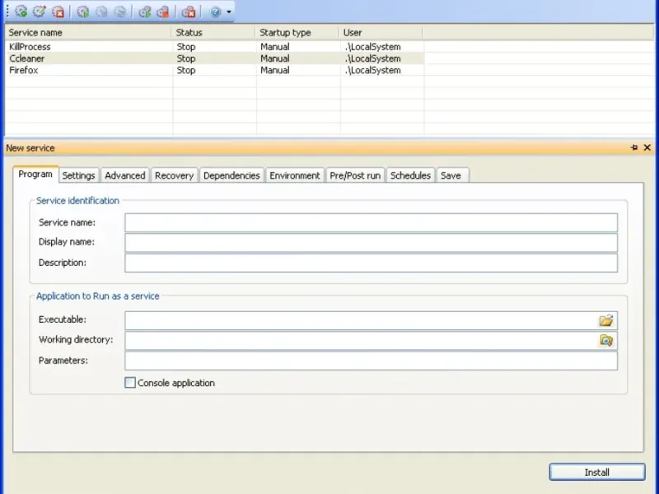Enable the Console application checkbox
The height and width of the screenshot is (494, 659).
coord(130,383)
